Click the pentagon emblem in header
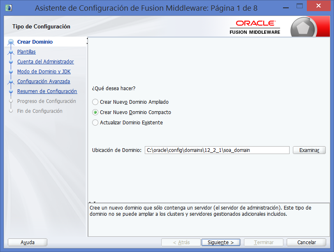The image size is (334, 252). tap(303, 28)
